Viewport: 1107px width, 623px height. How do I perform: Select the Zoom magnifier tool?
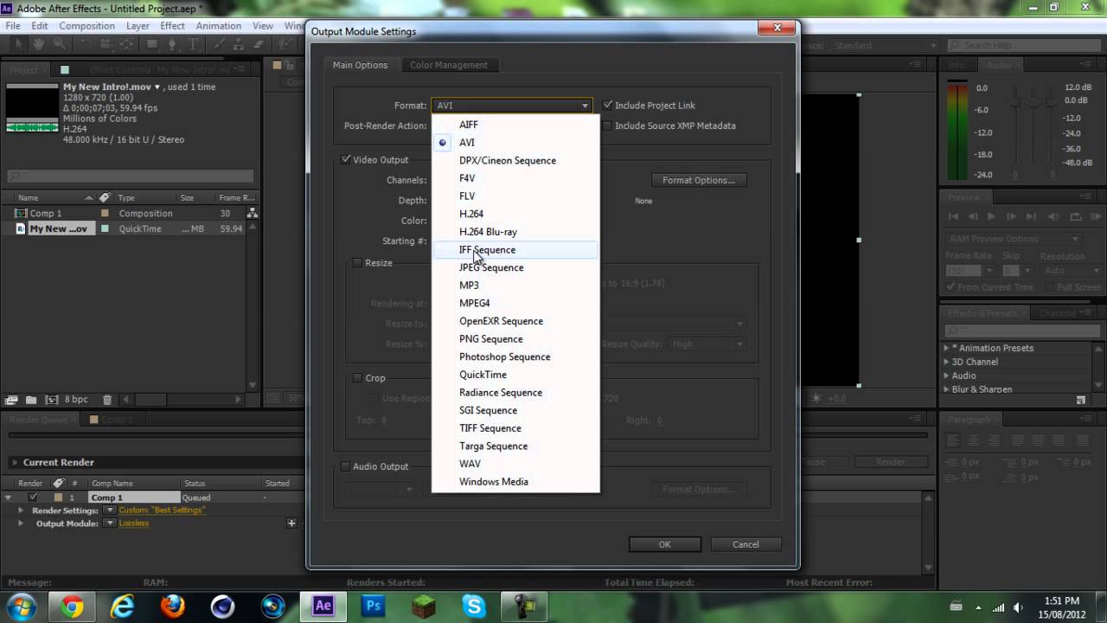(x=60, y=44)
